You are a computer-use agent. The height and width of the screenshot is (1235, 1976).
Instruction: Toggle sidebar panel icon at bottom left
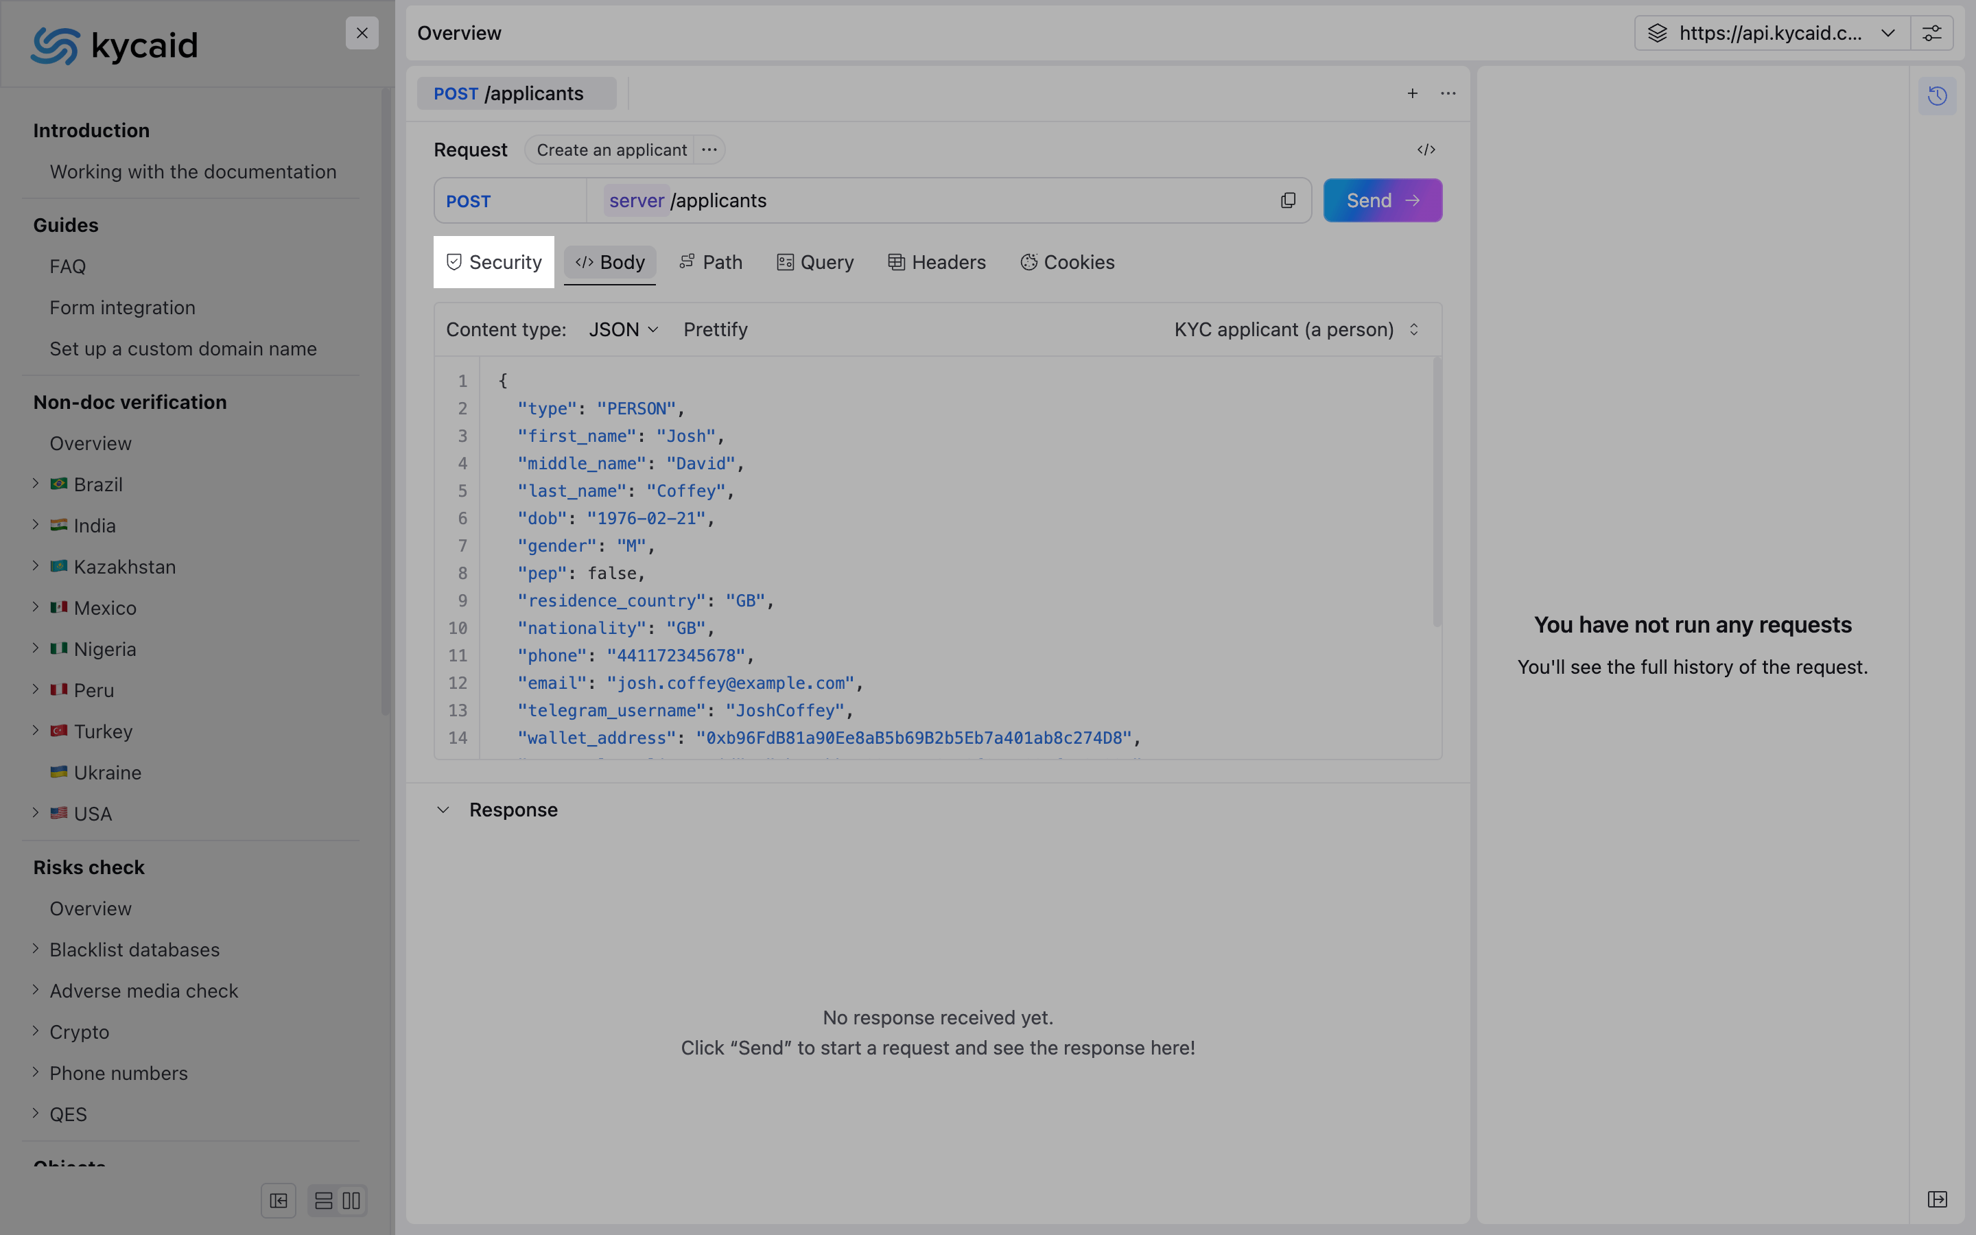point(279,1200)
